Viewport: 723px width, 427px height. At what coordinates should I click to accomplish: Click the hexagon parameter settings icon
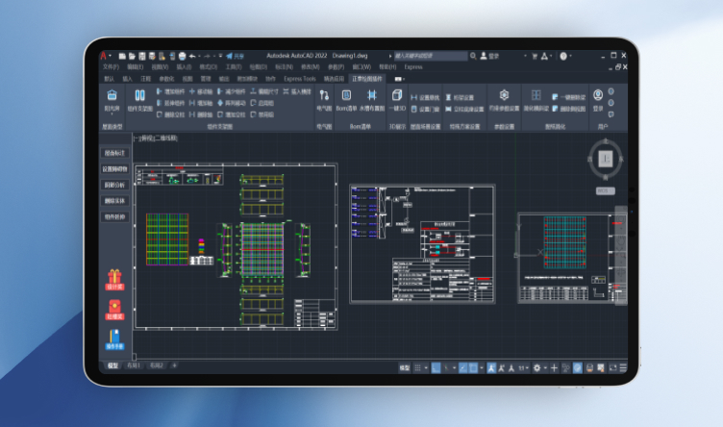[x=504, y=95]
